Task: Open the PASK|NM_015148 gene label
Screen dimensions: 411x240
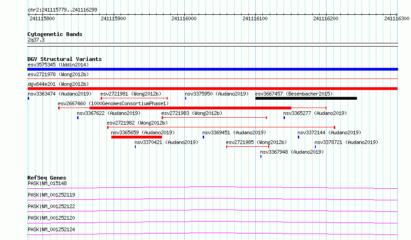Action: [47, 183]
